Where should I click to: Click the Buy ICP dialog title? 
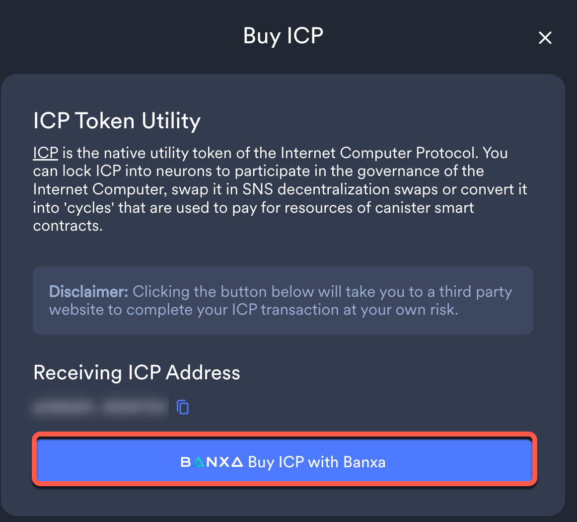283,36
